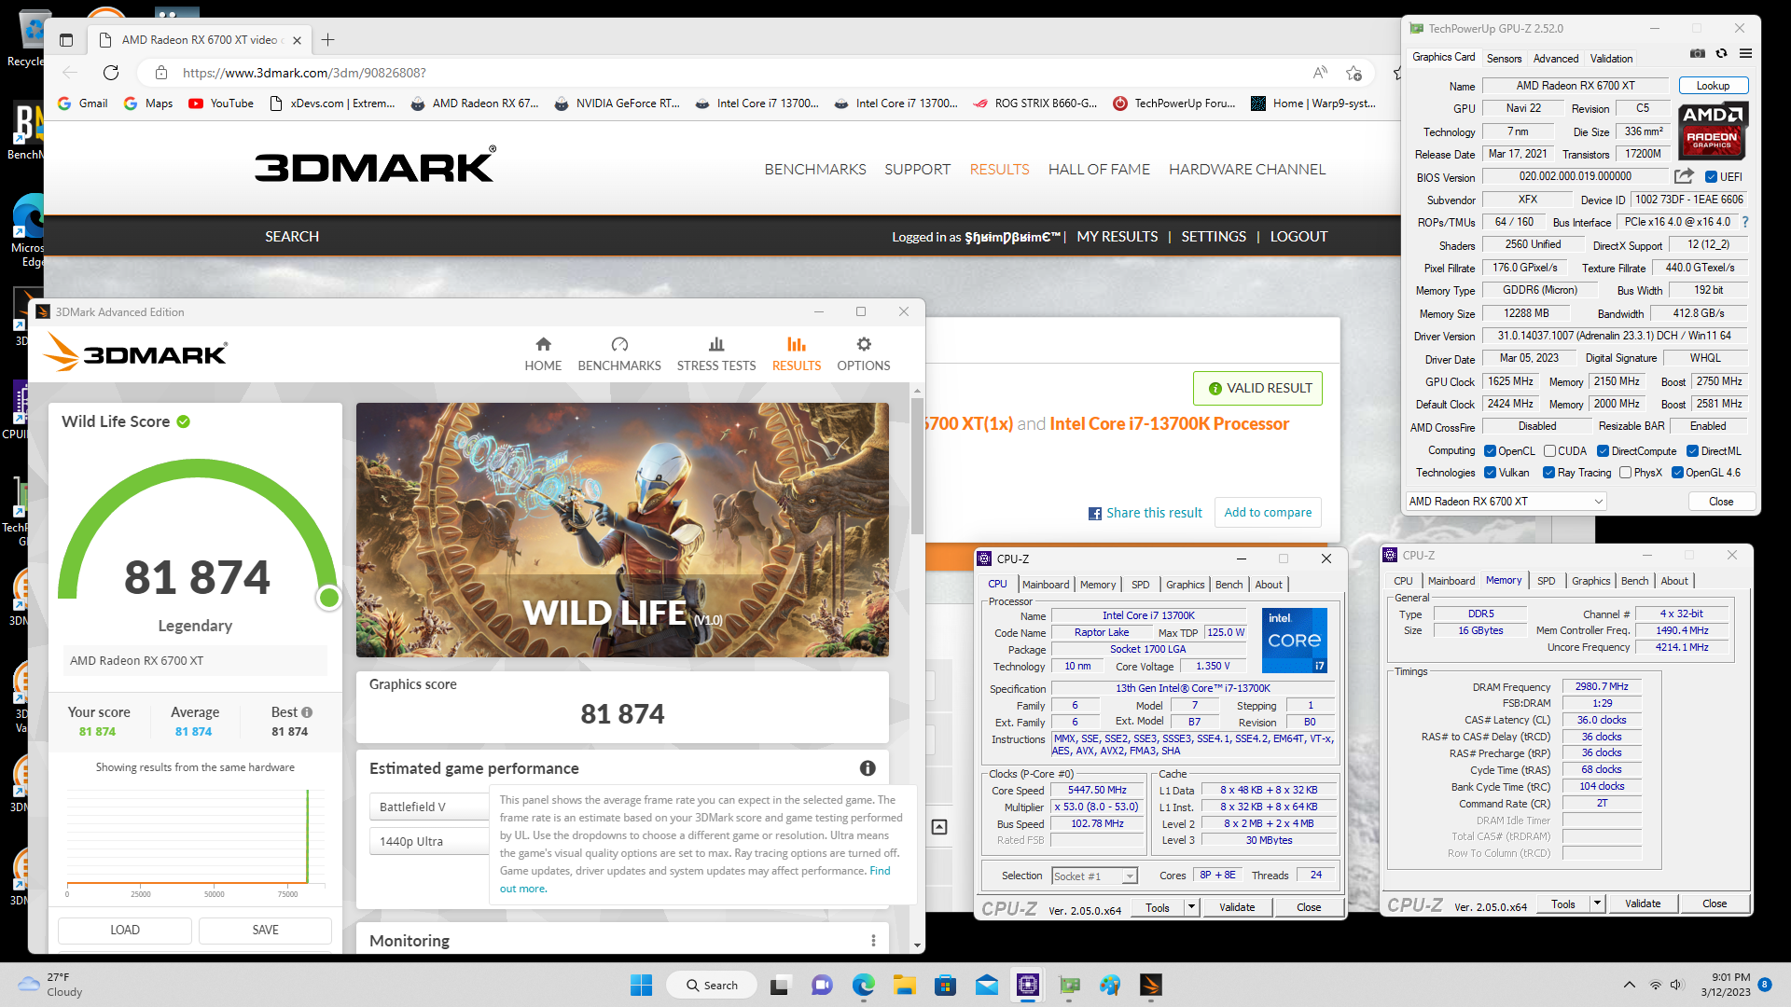Click the Bus Interface question mark in GPU-Z
The height and width of the screenshot is (1007, 1791).
click(x=1745, y=222)
